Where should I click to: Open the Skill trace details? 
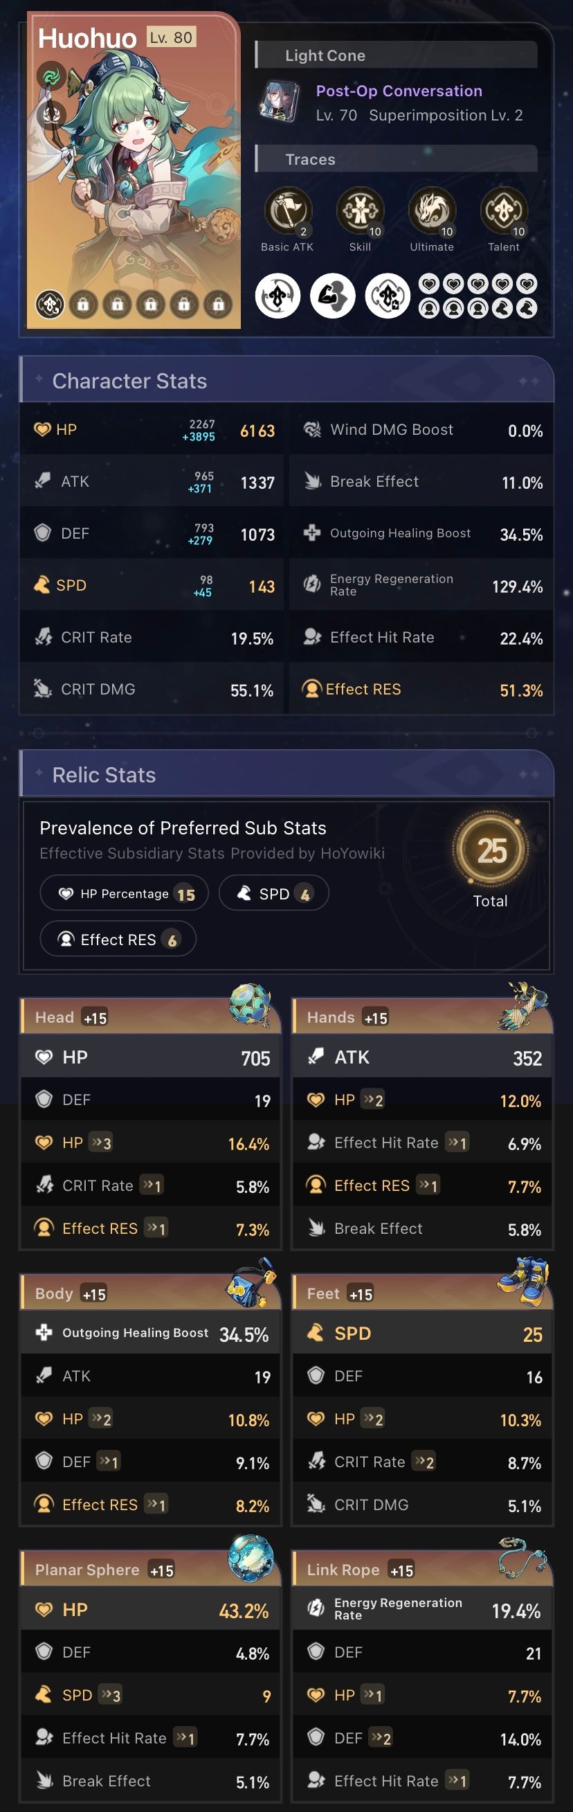tap(360, 209)
